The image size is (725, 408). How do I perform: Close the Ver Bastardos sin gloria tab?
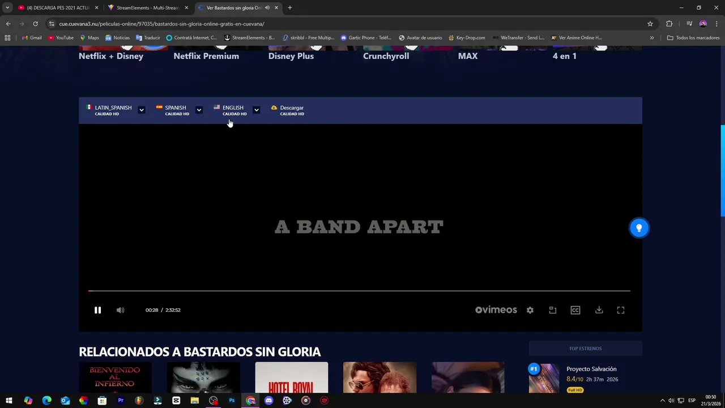[x=276, y=8]
